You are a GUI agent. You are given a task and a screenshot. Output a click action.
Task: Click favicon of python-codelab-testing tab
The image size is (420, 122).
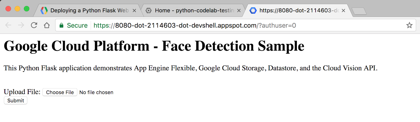coord(149,10)
